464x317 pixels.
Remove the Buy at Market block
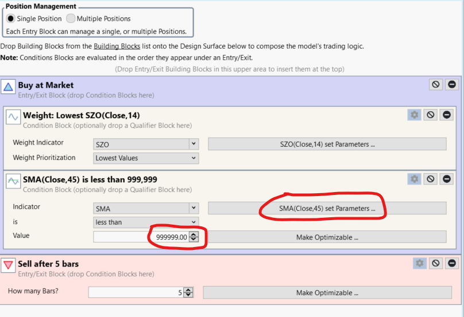(451, 85)
